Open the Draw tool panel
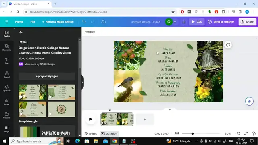The height and width of the screenshot is (145, 258). [x=7, y=102]
